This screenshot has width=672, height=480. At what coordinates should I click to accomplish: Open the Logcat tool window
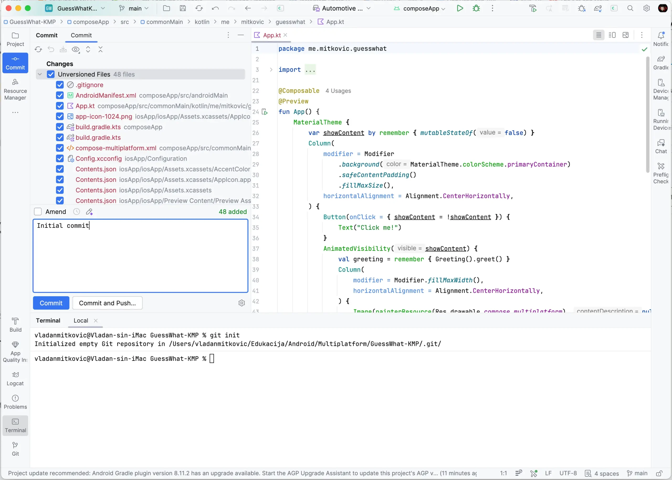[15, 378]
